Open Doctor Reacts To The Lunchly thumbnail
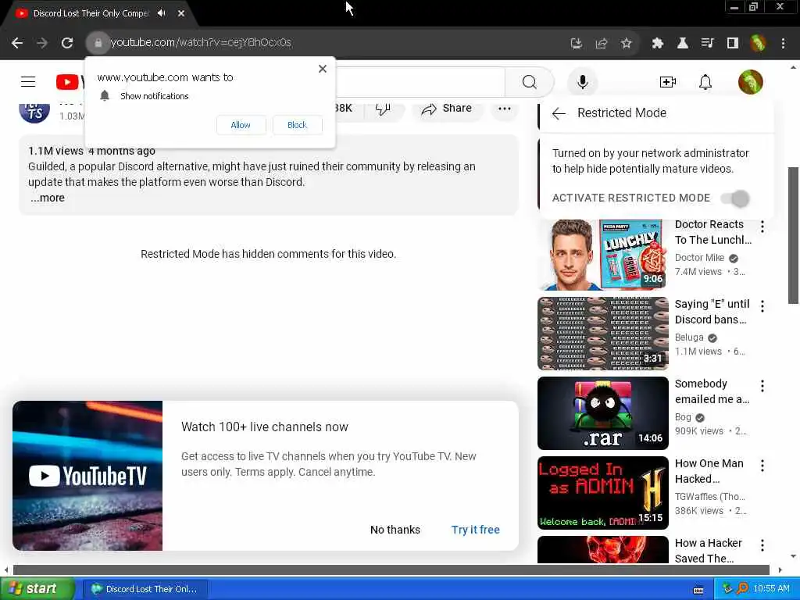This screenshot has height=600, width=800. pyautogui.click(x=602, y=254)
